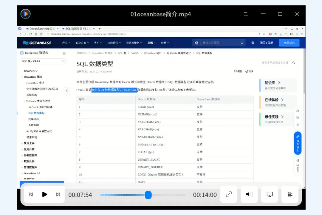Viewport: 322px width, 215px height.
Task: Expand the 管理数据库 tree node
Action: click(x=22, y=167)
